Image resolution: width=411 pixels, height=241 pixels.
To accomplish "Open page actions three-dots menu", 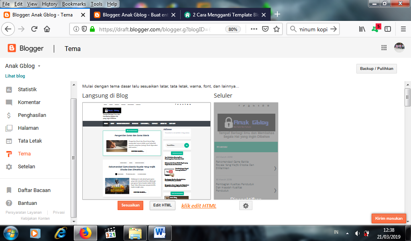I will pos(254,29).
